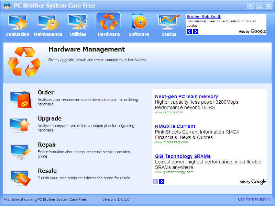Click Ads by Google in side panel
This screenshot has width=275, height=206.
253,182
